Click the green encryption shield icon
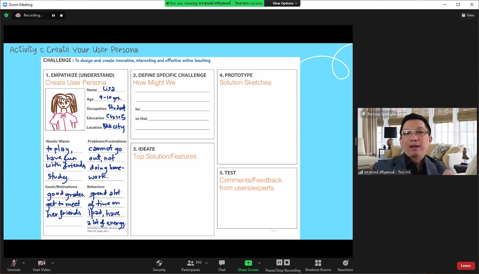479x274 pixels. [6, 15]
